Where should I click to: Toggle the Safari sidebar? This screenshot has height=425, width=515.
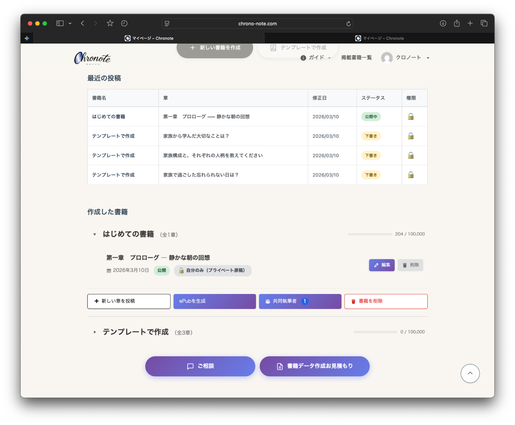pos(60,23)
